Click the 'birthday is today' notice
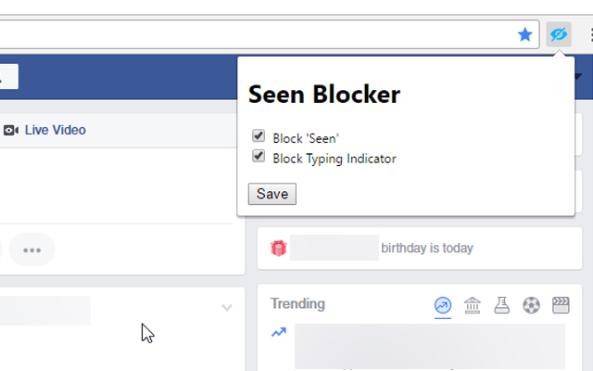Image resolution: width=593 pixels, height=371 pixels. coord(426,248)
